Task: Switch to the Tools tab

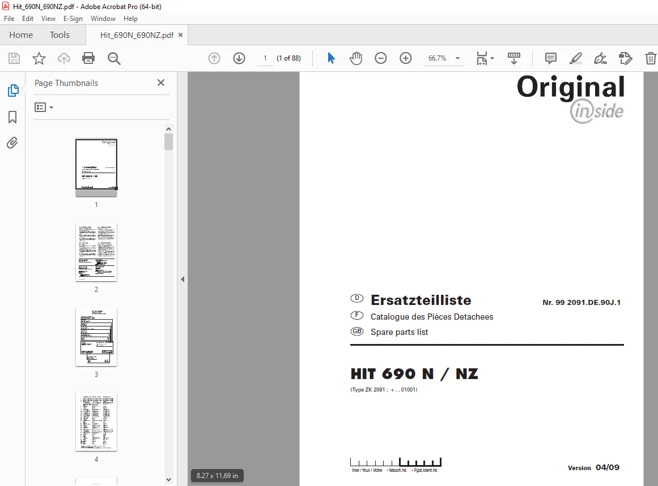Action: (60, 35)
